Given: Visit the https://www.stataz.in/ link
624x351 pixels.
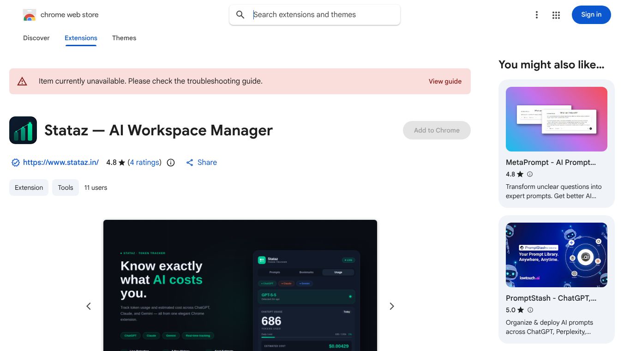Looking at the screenshot, I should pos(61,163).
